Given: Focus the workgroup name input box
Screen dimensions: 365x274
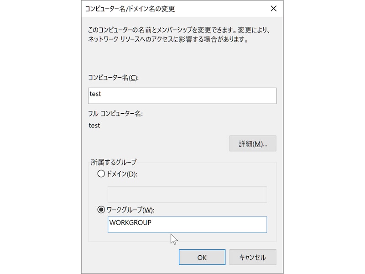Looking at the screenshot, I should pyautogui.click(x=187, y=225).
